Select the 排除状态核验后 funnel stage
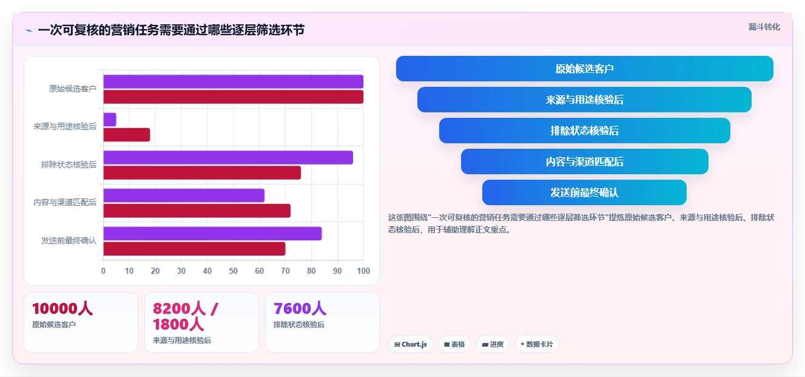805x377 pixels. click(585, 131)
